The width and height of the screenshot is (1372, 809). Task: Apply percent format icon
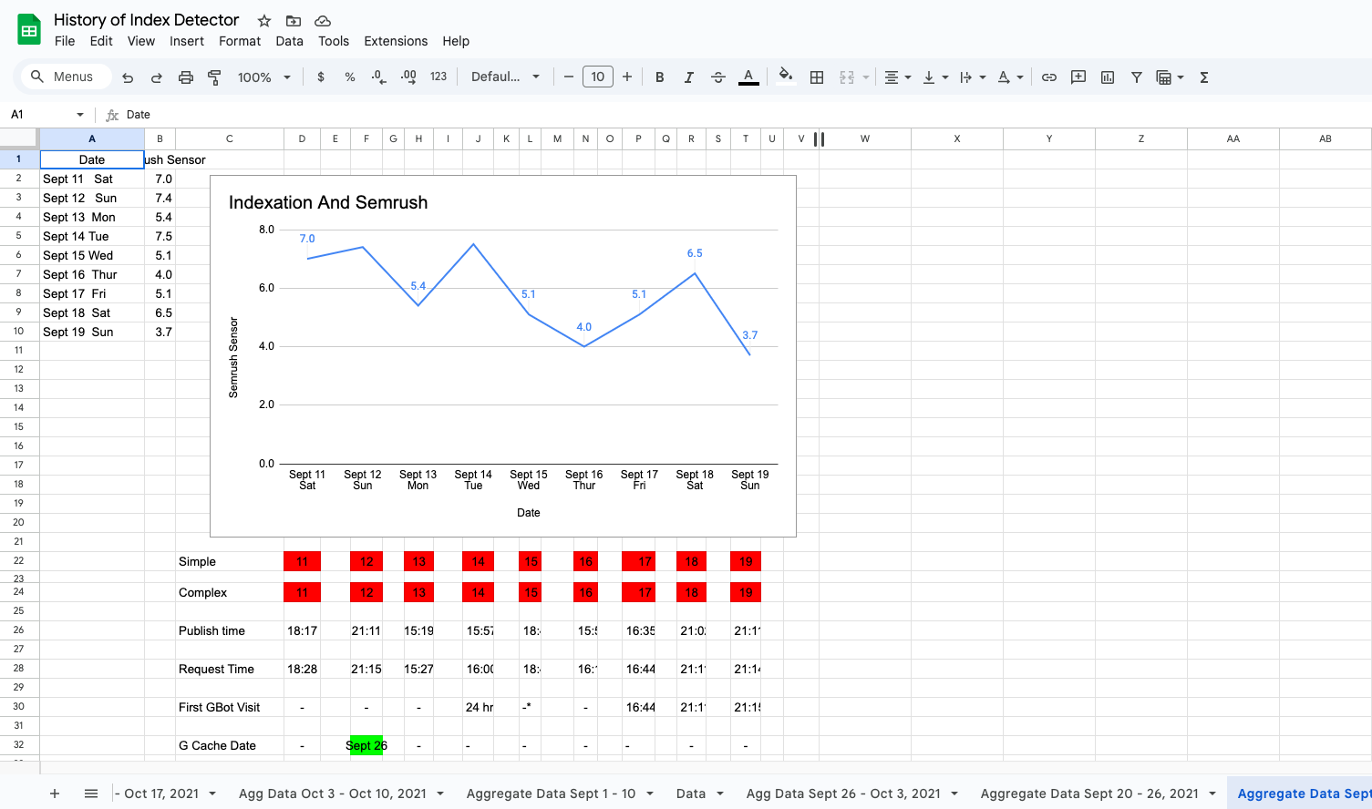(350, 77)
